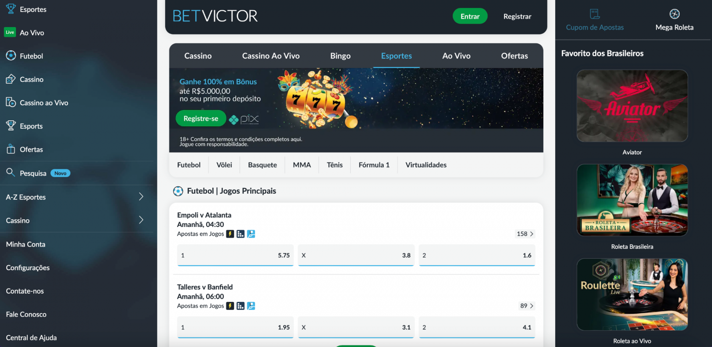This screenshot has width=712, height=347.
Task: Select the 1 odds 5.75 for Empoli v Atalanta
Action: 235,255
